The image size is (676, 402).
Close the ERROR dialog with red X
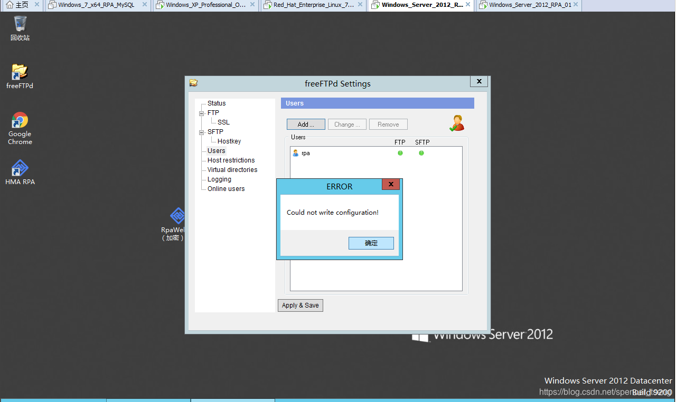point(391,184)
